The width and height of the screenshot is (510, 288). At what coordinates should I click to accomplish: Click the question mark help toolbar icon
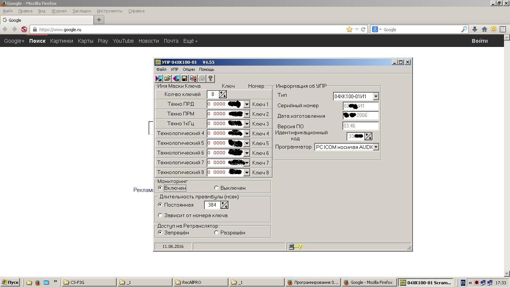click(x=210, y=78)
